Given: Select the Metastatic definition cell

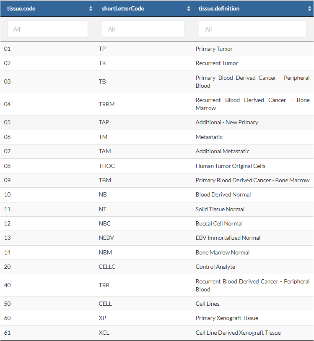Looking at the screenshot, I should pyautogui.click(x=209, y=137).
